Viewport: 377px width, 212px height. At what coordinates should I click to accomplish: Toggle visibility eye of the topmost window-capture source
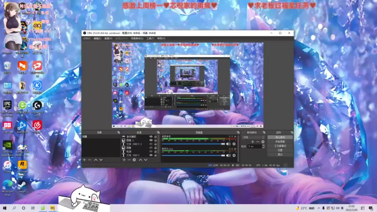tap(151, 137)
